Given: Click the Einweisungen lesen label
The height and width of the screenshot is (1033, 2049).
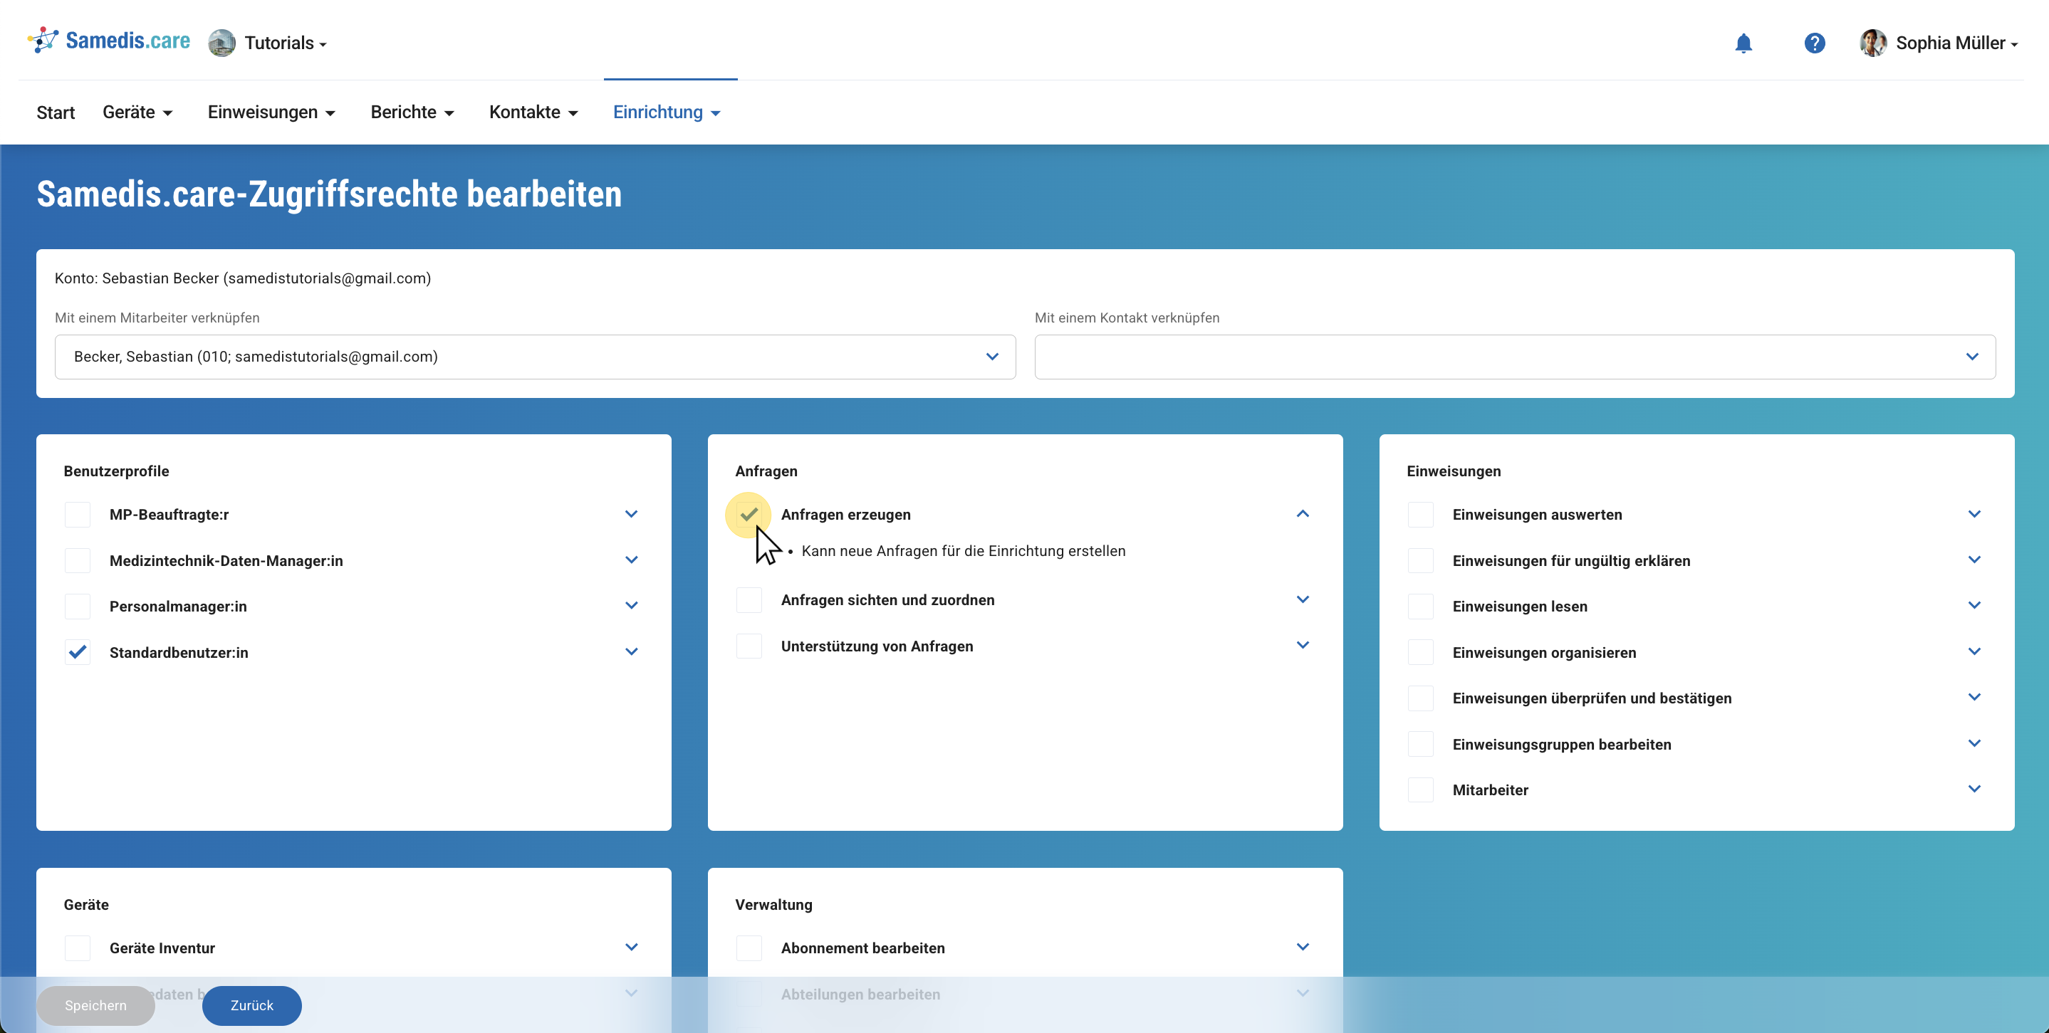Looking at the screenshot, I should click(x=1519, y=606).
